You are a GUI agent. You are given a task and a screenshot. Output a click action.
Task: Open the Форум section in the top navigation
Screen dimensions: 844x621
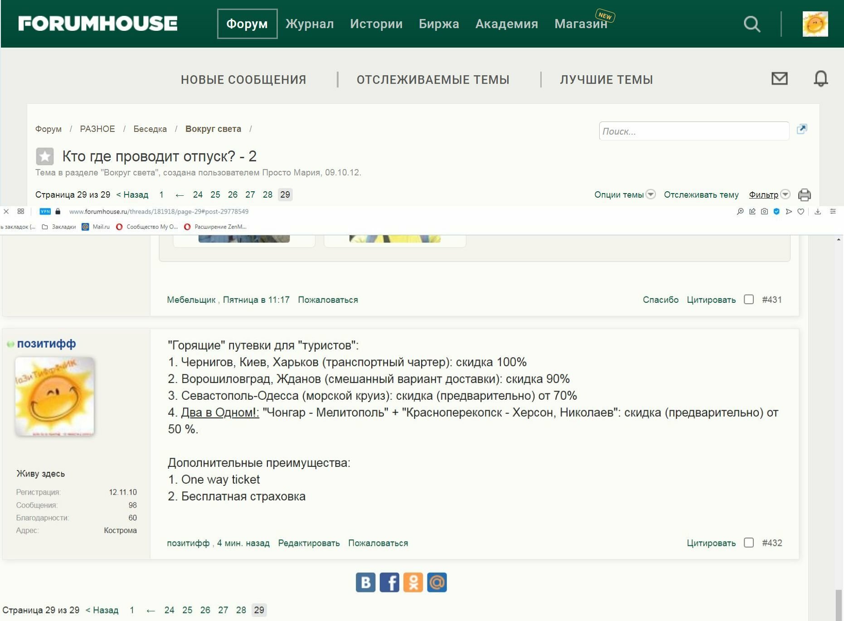[x=247, y=24]
